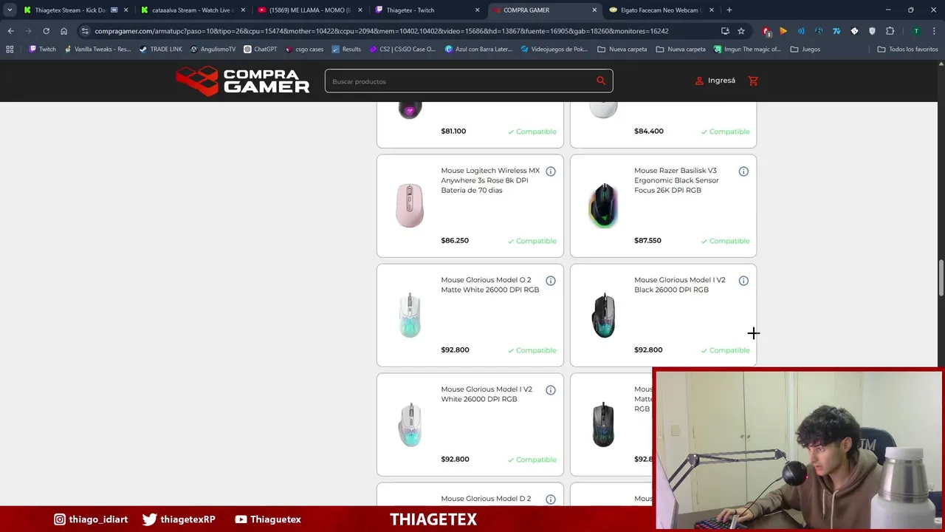Open the shopping cart icon
The width and height of the screenshot is (945, 532).
pyautogui.click(x=753, y=81)
